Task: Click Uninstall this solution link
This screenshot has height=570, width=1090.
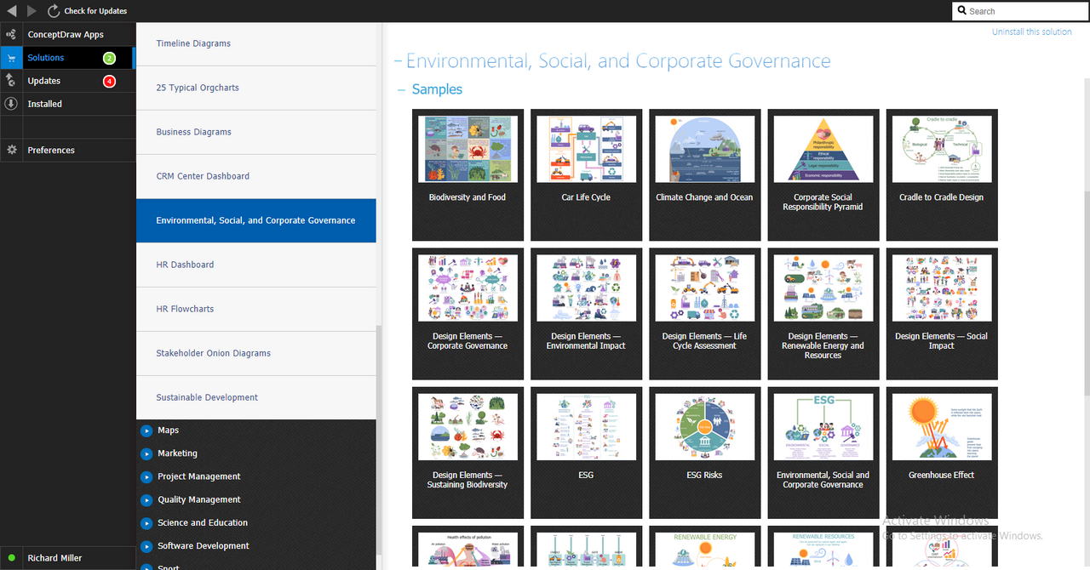Action: tap(1031, 31)
